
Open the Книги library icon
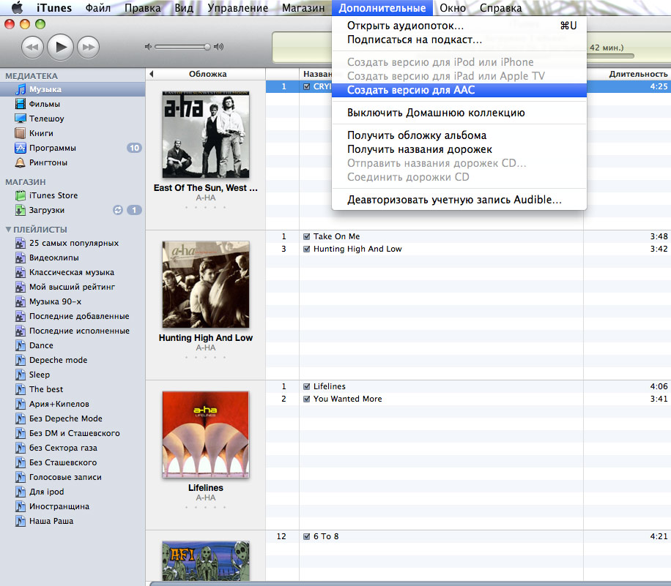(x=20, y=133)
